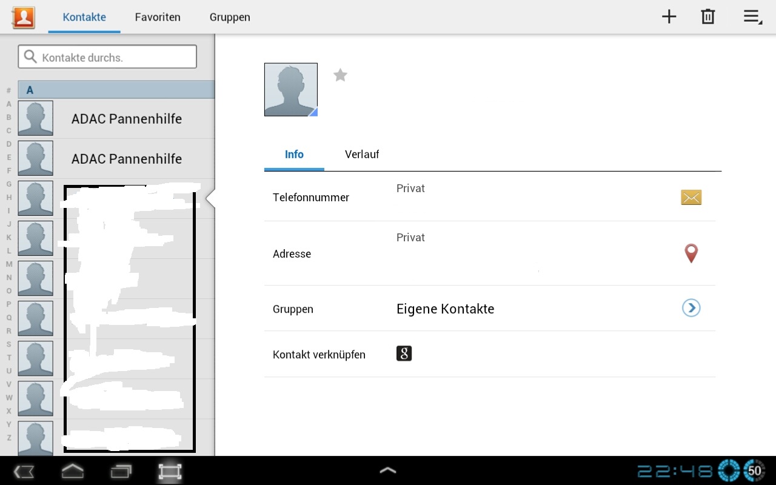Go back with the system back button
Screen dimensions: 776x485
pos(24,471)
